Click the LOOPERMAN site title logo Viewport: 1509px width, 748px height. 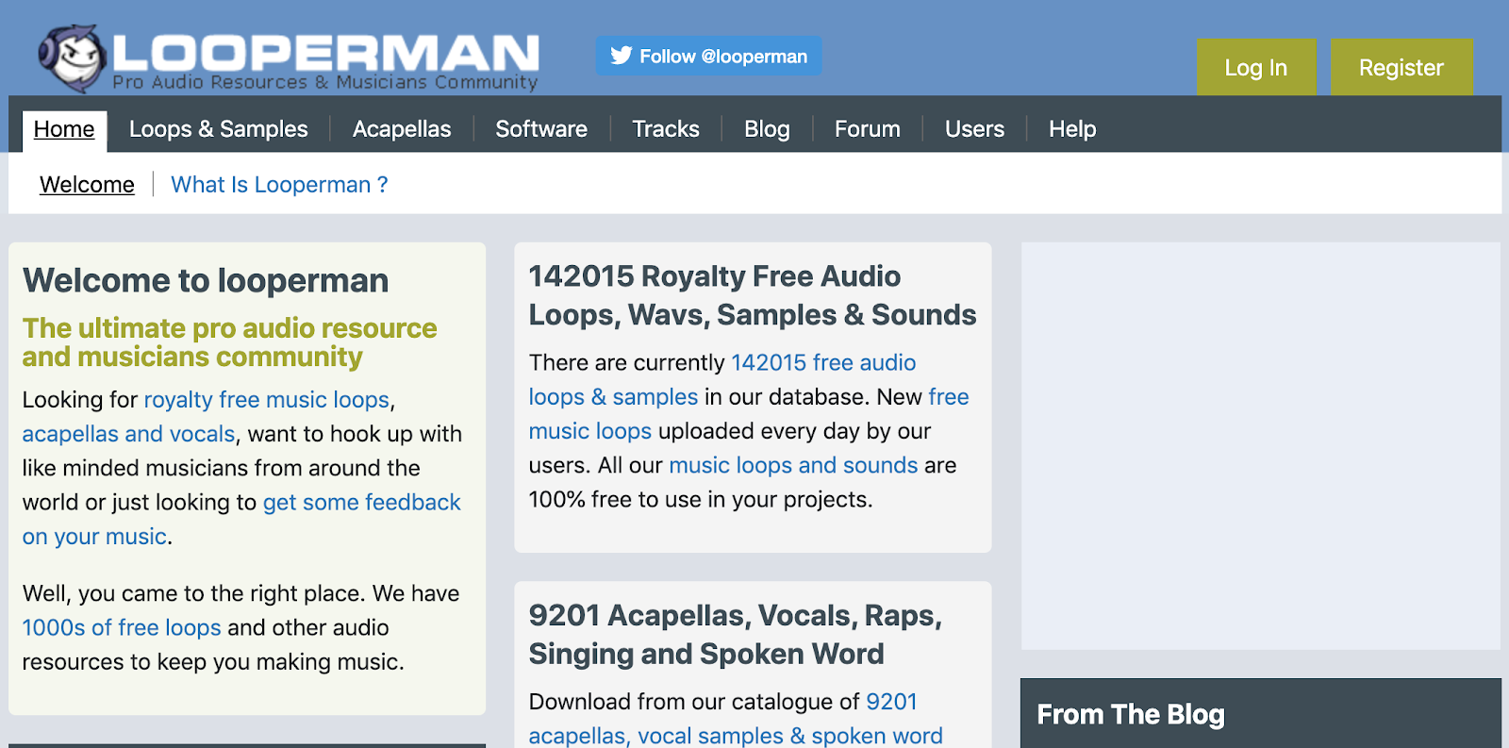tap(325, 54)
